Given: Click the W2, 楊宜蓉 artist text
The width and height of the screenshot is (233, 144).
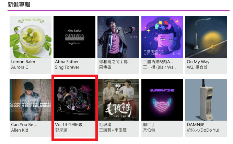Looking at the screenshot, I should pyautogui.click(x=197, y=67).
